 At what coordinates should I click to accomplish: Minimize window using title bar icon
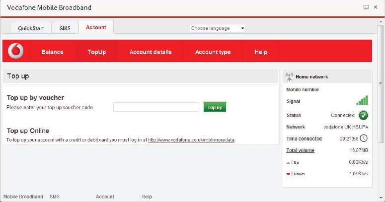366,7
